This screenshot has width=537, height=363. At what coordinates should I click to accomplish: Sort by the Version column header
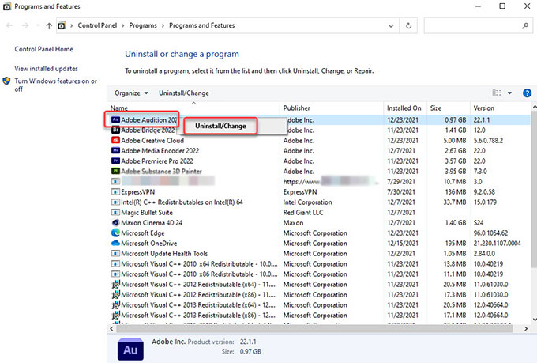(501, 108)
